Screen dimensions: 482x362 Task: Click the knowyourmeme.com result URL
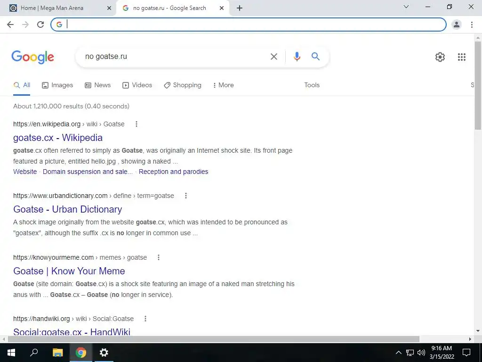pyautogui.click(x=80, y=257)
